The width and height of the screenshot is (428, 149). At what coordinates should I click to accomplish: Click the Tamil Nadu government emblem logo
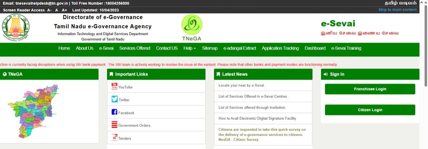point(16,28)
